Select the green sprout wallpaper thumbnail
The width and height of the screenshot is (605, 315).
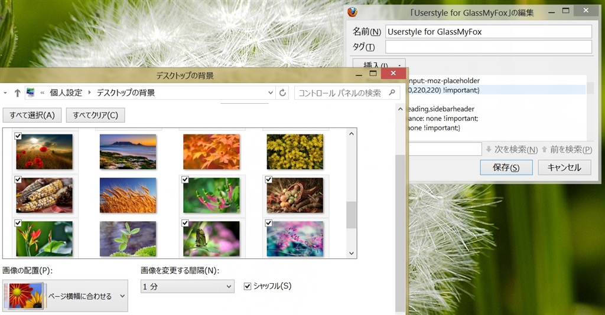[128, 239]
